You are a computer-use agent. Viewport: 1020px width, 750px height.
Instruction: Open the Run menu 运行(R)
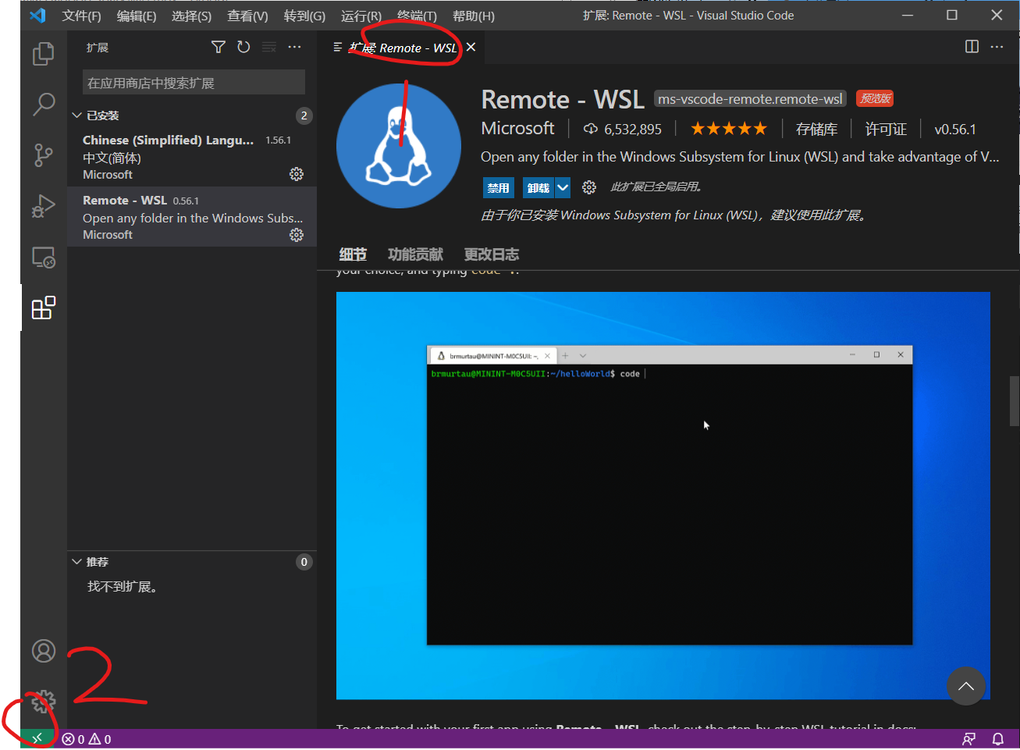pos(361,16)
